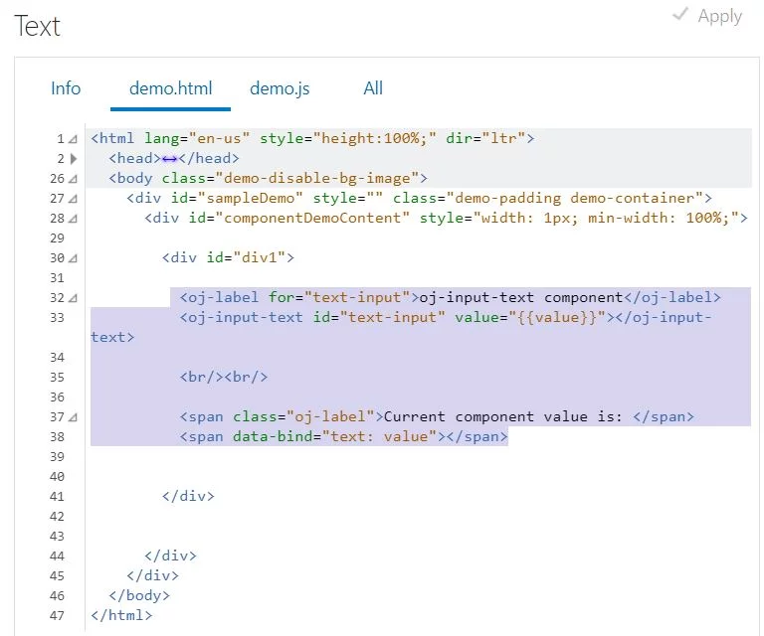Click the <br/><br/> code on line 35

pyautogui.click(x=224, y=377)
